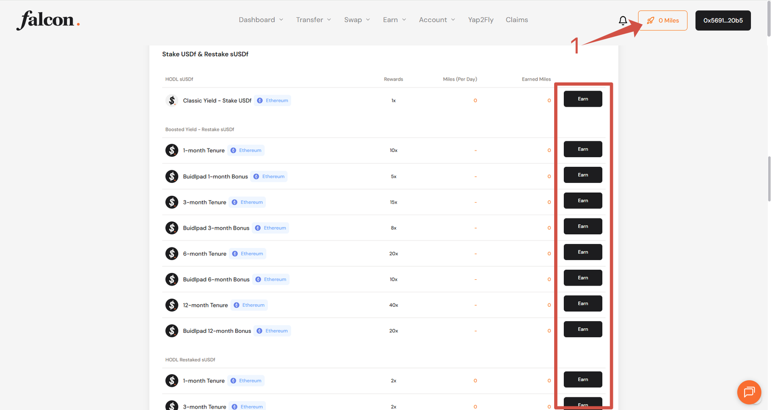Expand the Account dropdown menu
Screen dimensions: 771x410
[x=437, y=20]
